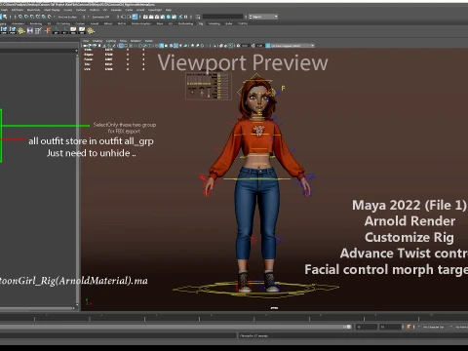Open the Mesh Display menu

coord(52,10)
